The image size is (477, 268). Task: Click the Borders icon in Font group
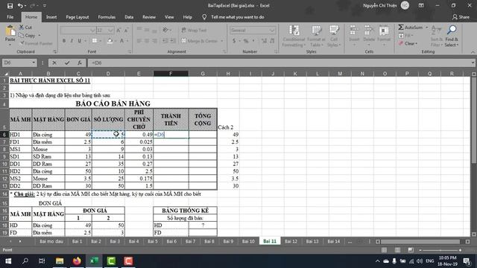tap(95, 41)
